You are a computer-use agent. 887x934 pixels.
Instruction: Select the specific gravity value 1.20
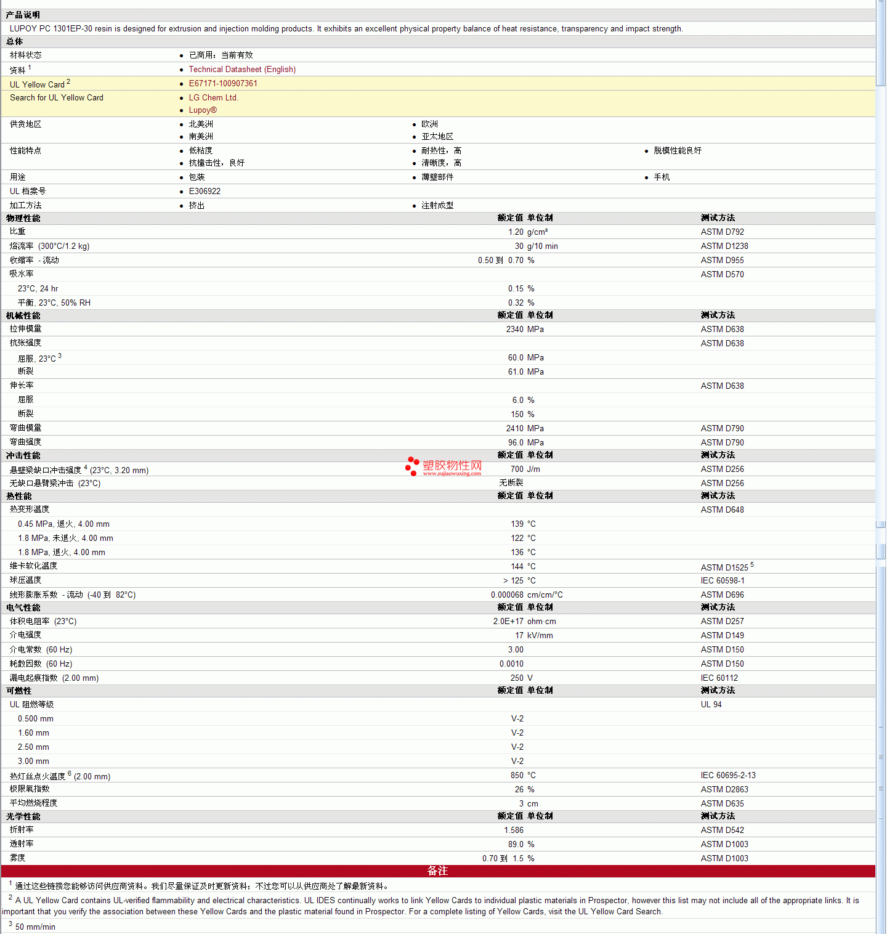point(516,232)
